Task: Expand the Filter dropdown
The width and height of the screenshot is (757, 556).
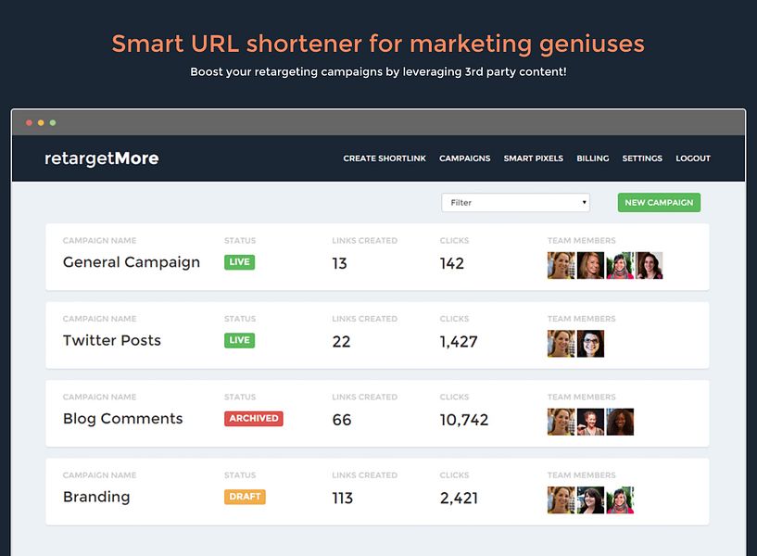Action: tap(515, 203)
